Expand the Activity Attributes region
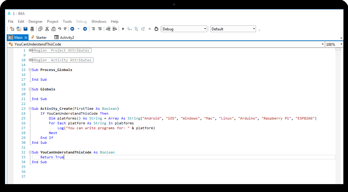 (30, 60)
